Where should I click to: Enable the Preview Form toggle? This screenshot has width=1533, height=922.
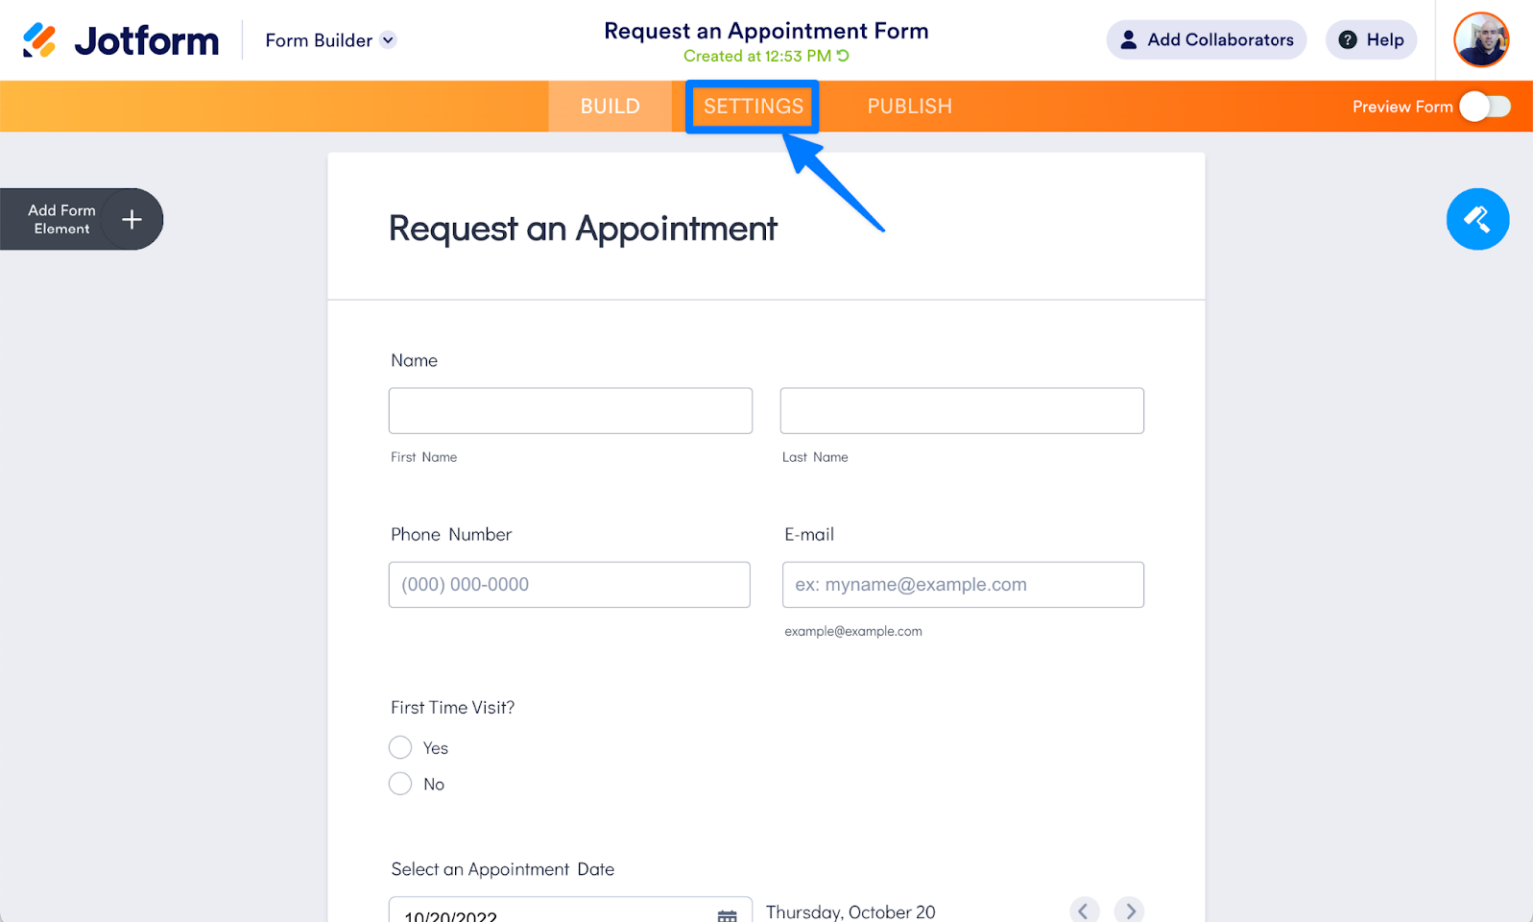coord(1486,106)
